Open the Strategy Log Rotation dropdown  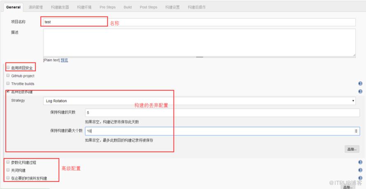pyautogui.click(x=199, y=101)
